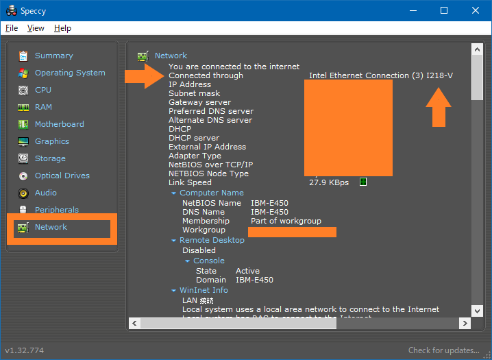
Task: Click the RAM module icon
Action: click(23, 108)
